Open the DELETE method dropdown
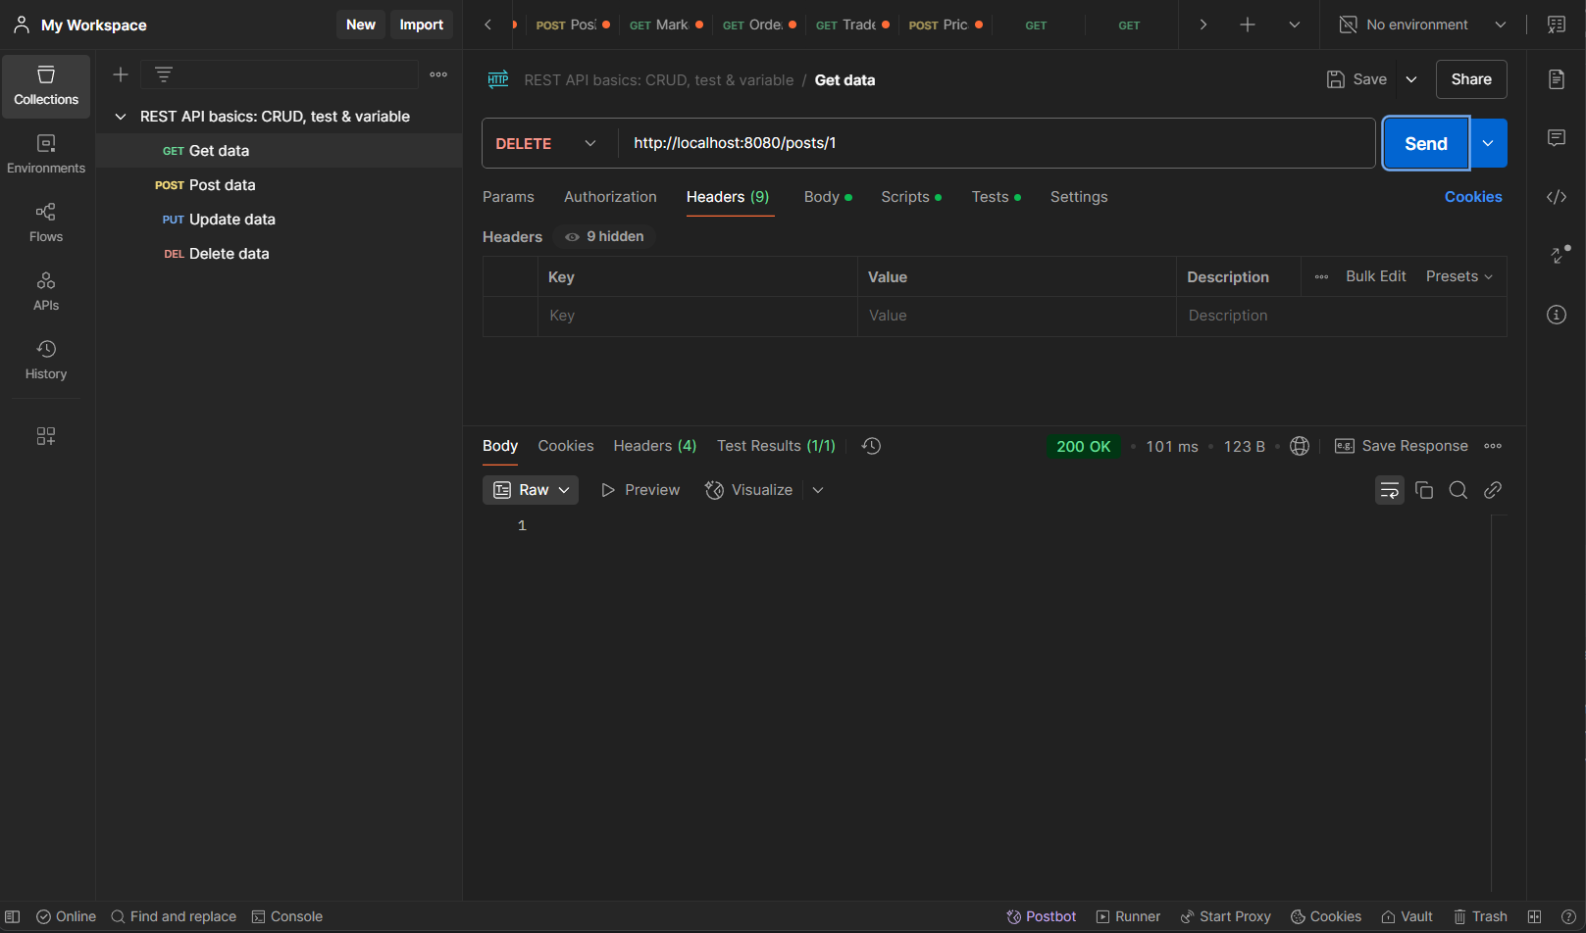The width and height of the screenshot is (1586, 933). point(546,143)
